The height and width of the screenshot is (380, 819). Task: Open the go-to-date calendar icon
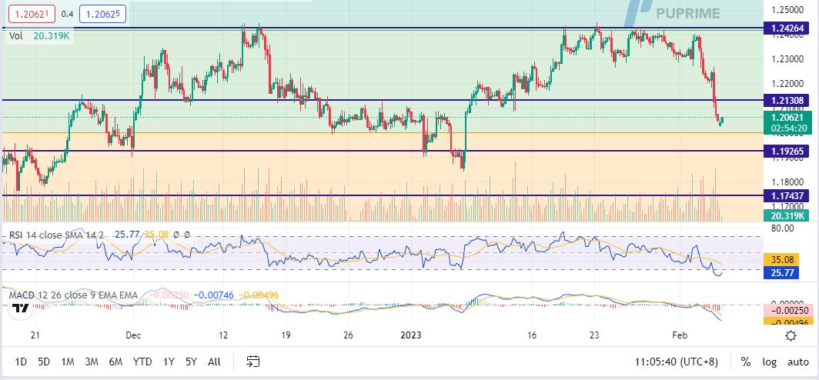point(252,362)
